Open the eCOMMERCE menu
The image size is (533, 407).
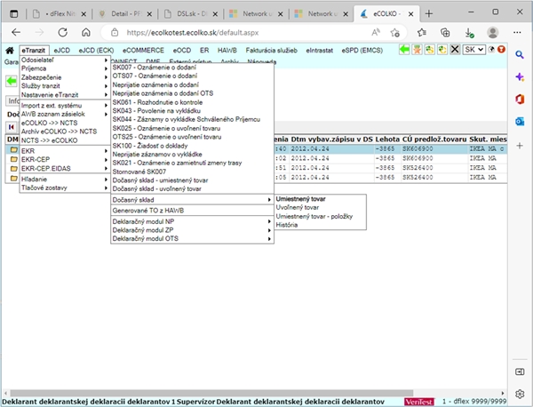[143, 51]
